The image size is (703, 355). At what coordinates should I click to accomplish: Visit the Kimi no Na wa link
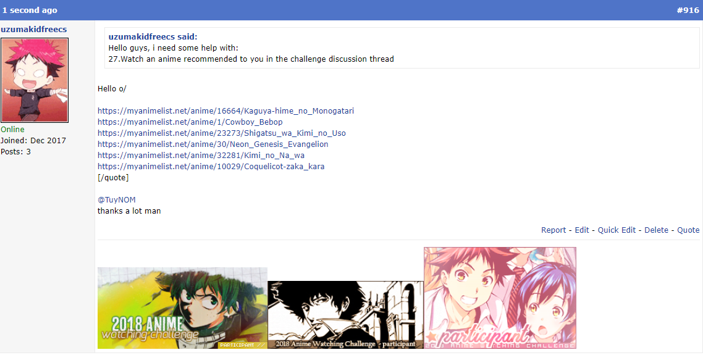click(x=201, y=156)
